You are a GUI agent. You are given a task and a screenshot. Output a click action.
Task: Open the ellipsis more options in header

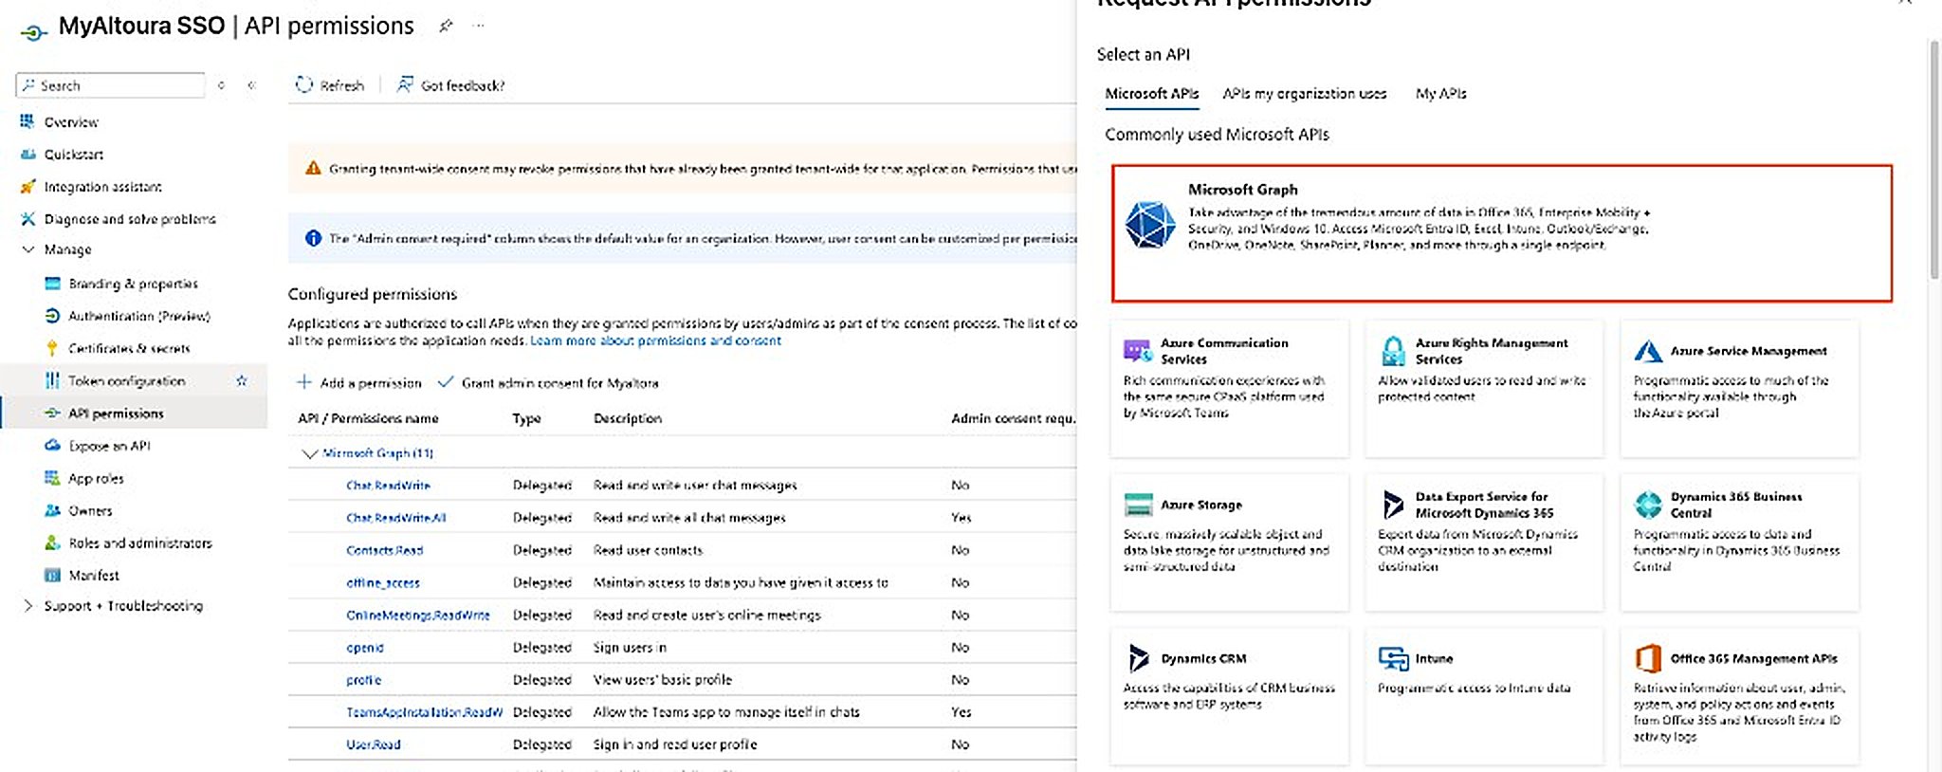point(479,26)
